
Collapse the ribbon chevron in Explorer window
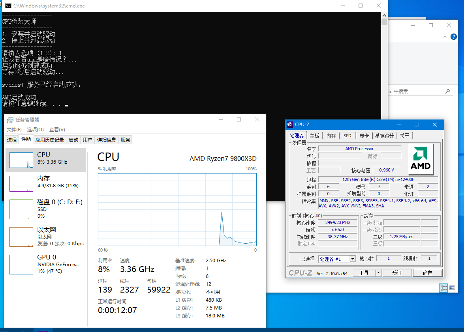tap(445, 37)
